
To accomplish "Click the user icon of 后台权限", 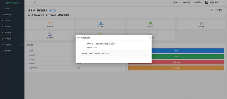I will click(3, 21).
